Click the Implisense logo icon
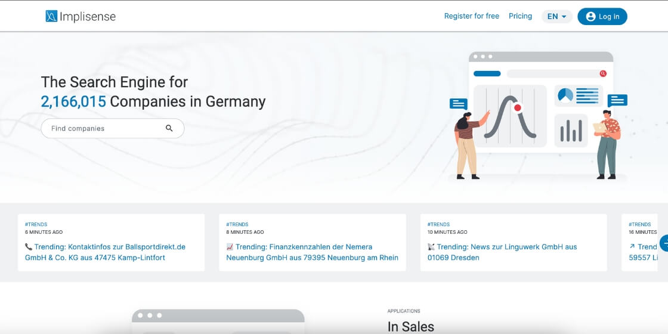 (x=51, y=16)
